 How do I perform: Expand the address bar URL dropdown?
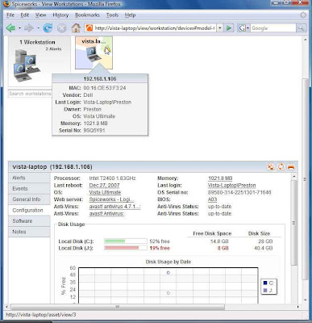[x=220, y=28]
